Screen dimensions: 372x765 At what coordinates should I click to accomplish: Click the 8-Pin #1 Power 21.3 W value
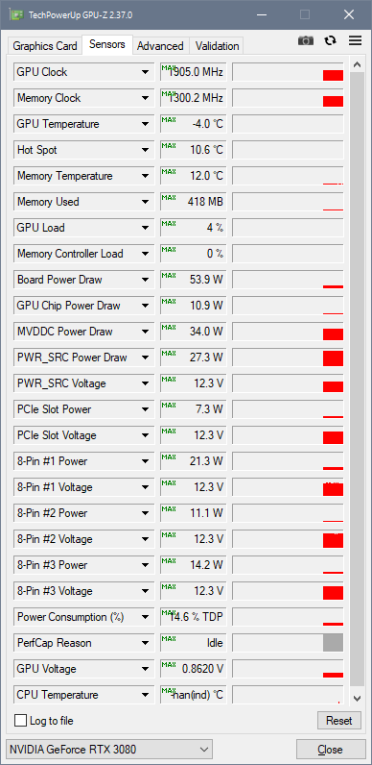tap(194, 461)
